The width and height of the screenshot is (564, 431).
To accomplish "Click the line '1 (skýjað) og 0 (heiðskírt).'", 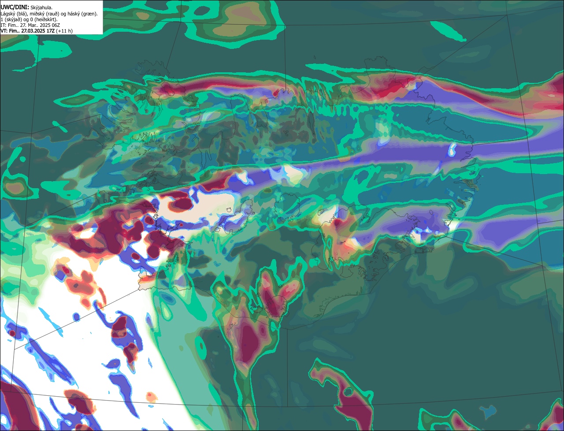I will click(29, 19).
